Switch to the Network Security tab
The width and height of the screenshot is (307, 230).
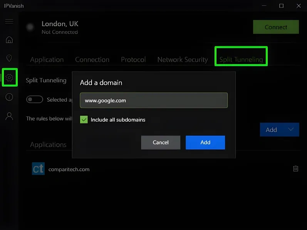coord(183,60)
